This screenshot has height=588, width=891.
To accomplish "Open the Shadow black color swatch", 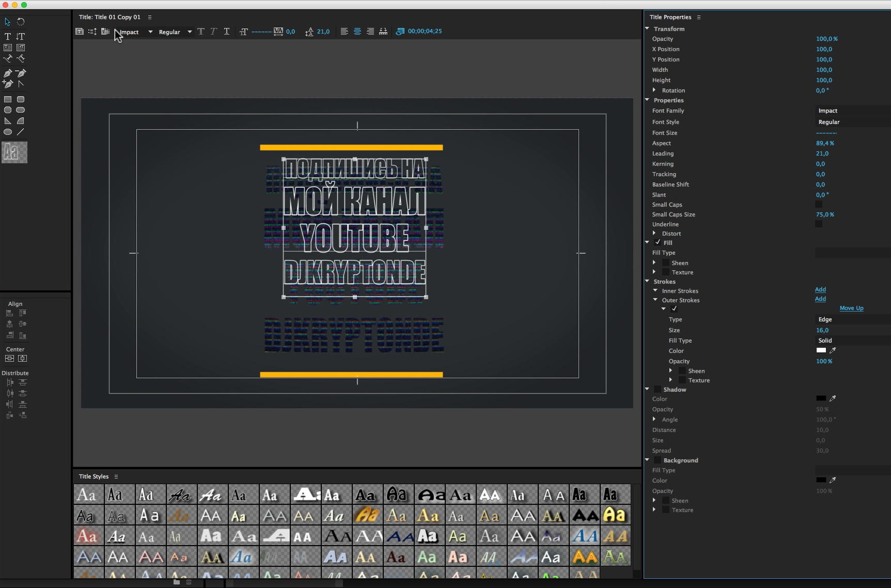I will (821, 398).
